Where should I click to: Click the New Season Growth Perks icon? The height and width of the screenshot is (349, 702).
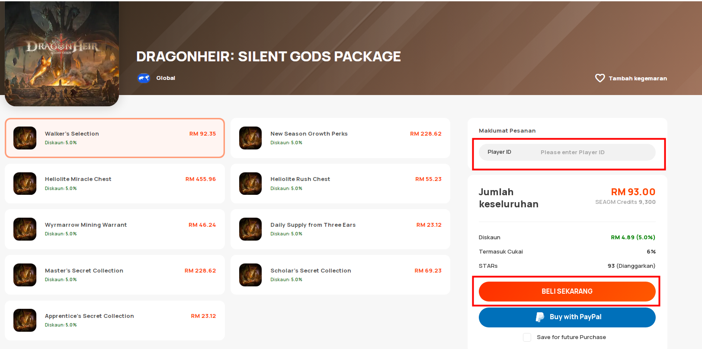[x=250, y=138]
